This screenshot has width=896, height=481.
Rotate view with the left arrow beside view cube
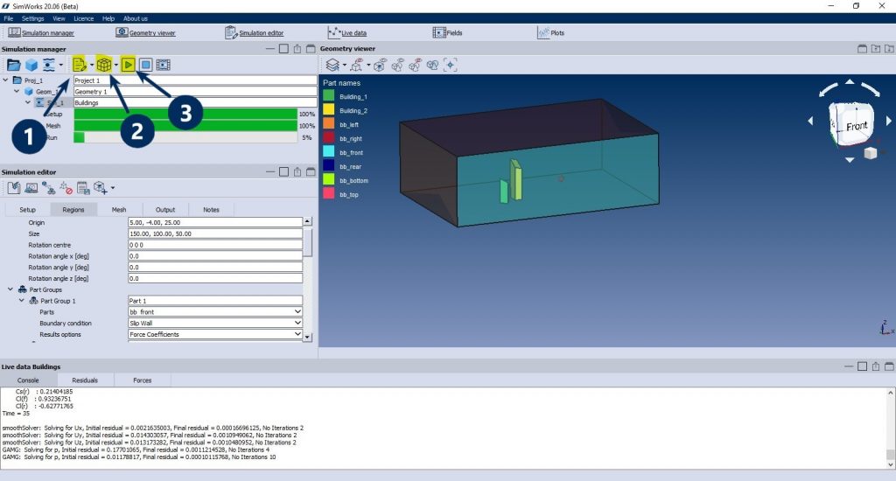click(810, 121)
